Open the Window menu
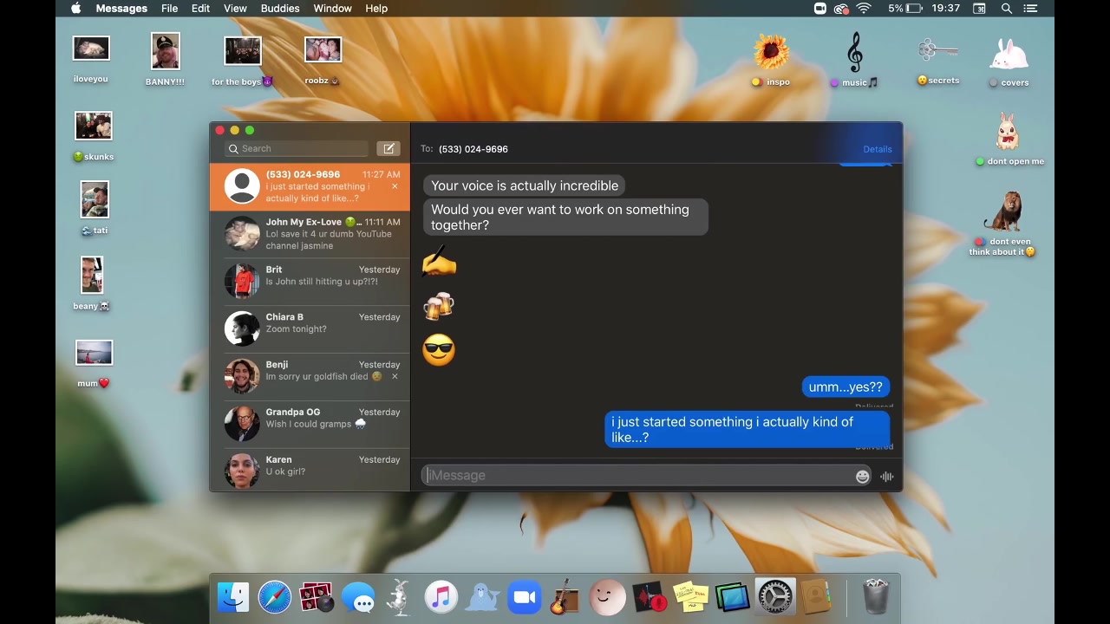This screenshot has width=1110, height=624. click(x=332, y=9)
